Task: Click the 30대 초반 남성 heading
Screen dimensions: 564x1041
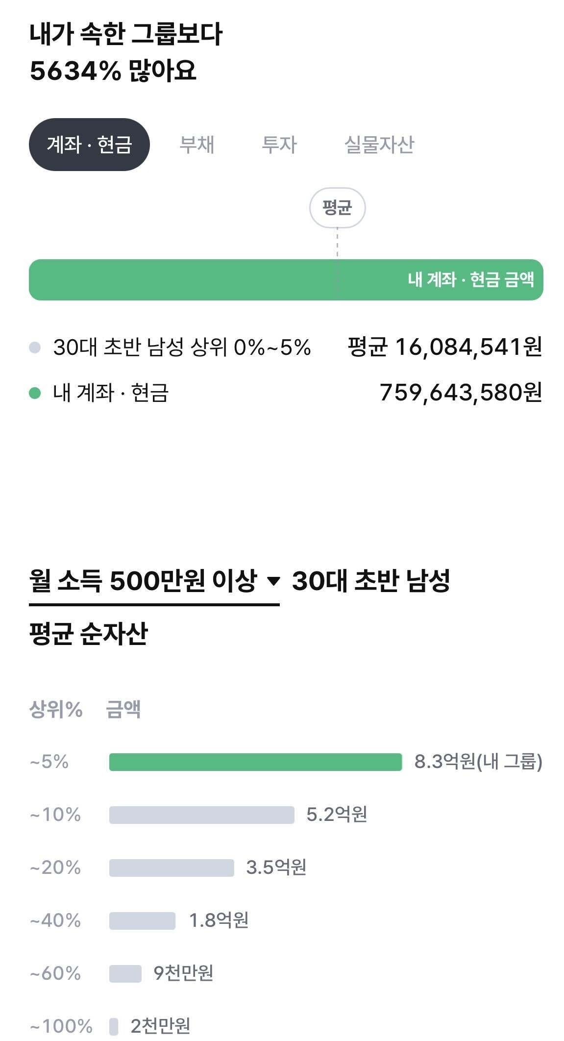Action: coord(372,580)
